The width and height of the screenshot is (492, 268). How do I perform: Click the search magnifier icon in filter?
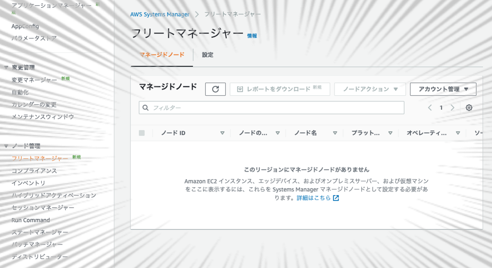click(146, 108)
